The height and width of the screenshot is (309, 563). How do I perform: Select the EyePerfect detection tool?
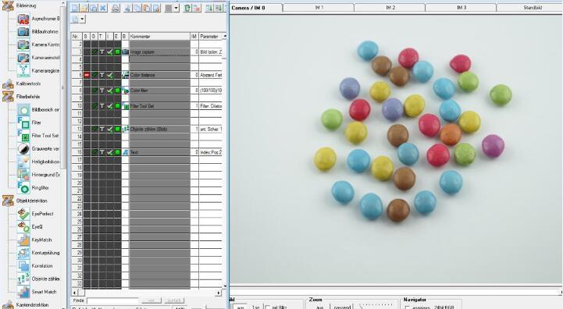[23, 214]
